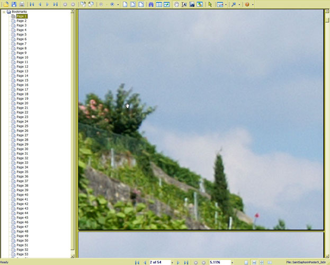
Task: Collapse the Bookmarks tree root
Action: tap(4, 12)
